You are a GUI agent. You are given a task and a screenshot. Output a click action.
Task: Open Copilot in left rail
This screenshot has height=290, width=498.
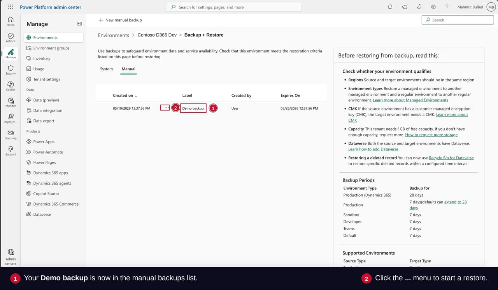point(11,86)
